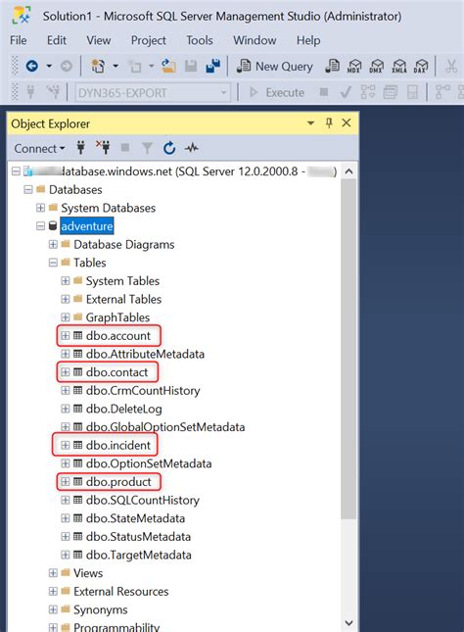
Task: Select the Views folder
Action: pyautogui.click(x=88, y=573)
